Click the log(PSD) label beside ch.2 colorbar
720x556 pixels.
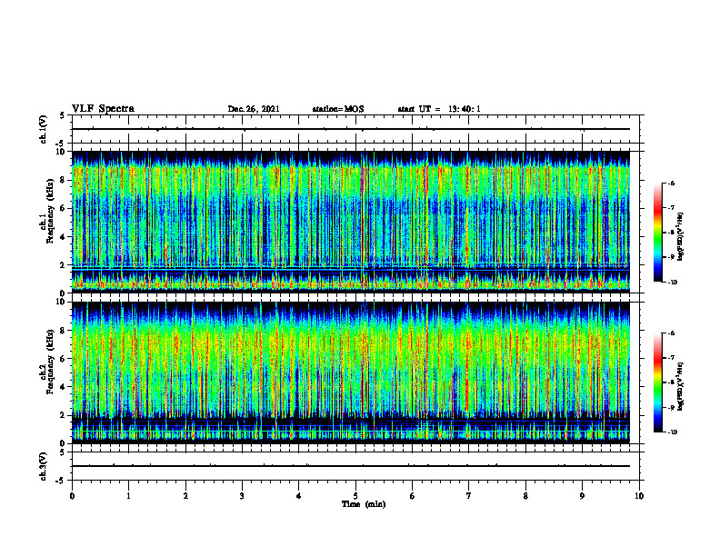pyautogui.click(x=681, y=386)
